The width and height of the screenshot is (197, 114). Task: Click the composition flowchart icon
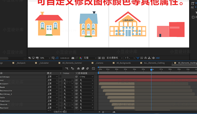149,58
